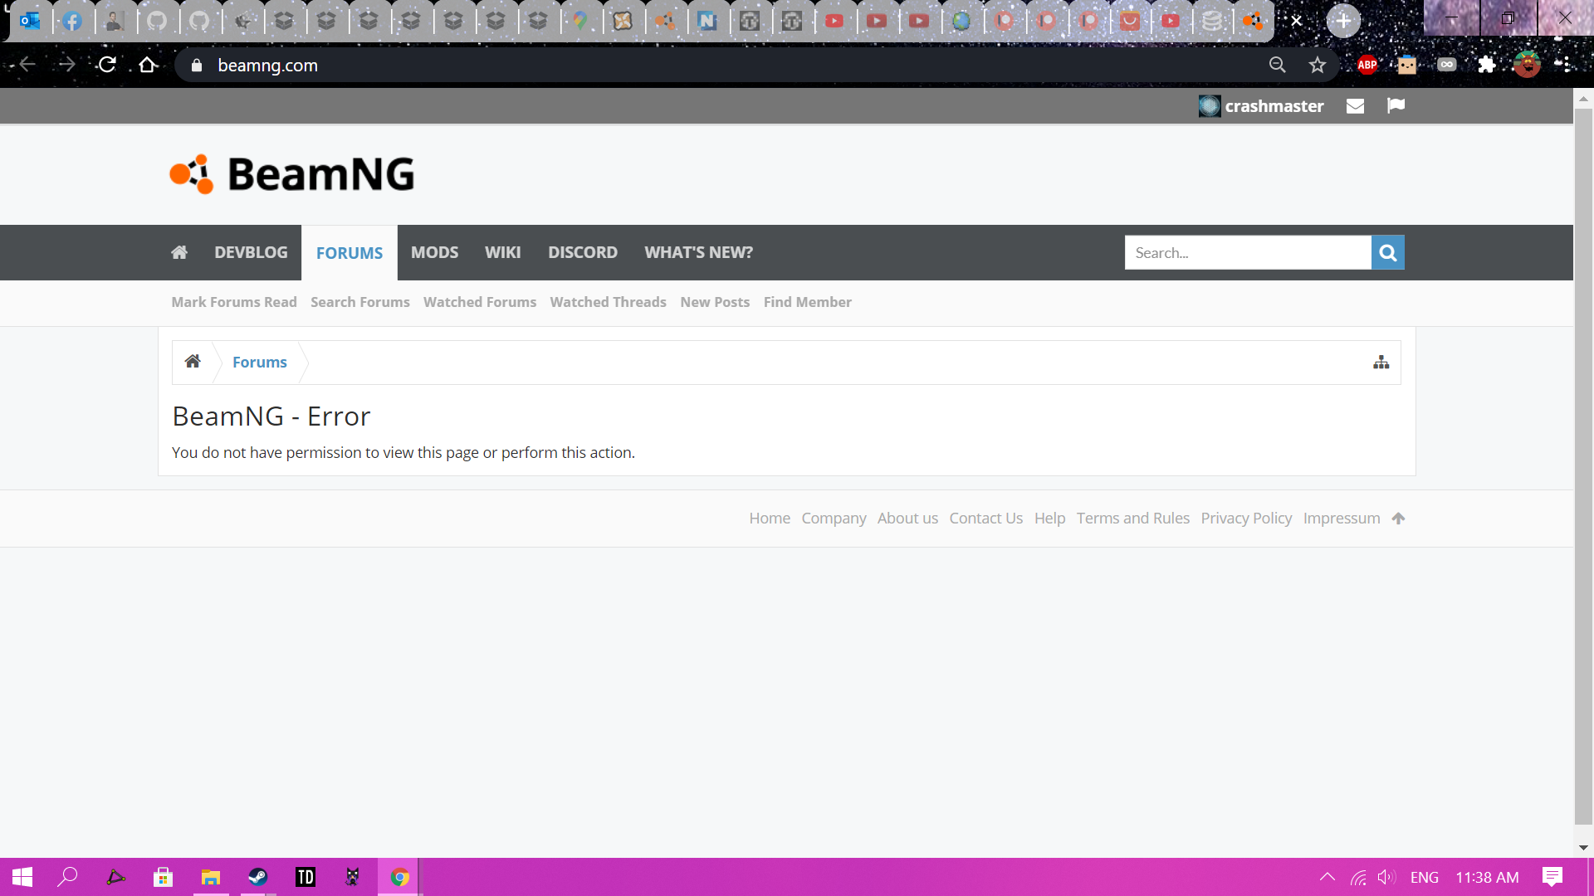
Task: Open the inbox envelope icon
Action: point(1355,106)
